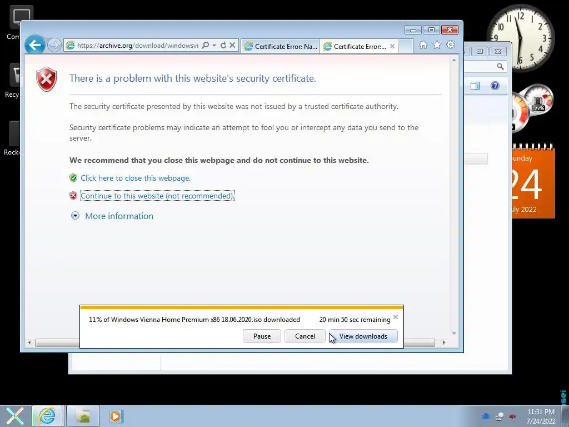Click the network status tray icon
This screenshot has width=569, height=427.
[500, 416]
